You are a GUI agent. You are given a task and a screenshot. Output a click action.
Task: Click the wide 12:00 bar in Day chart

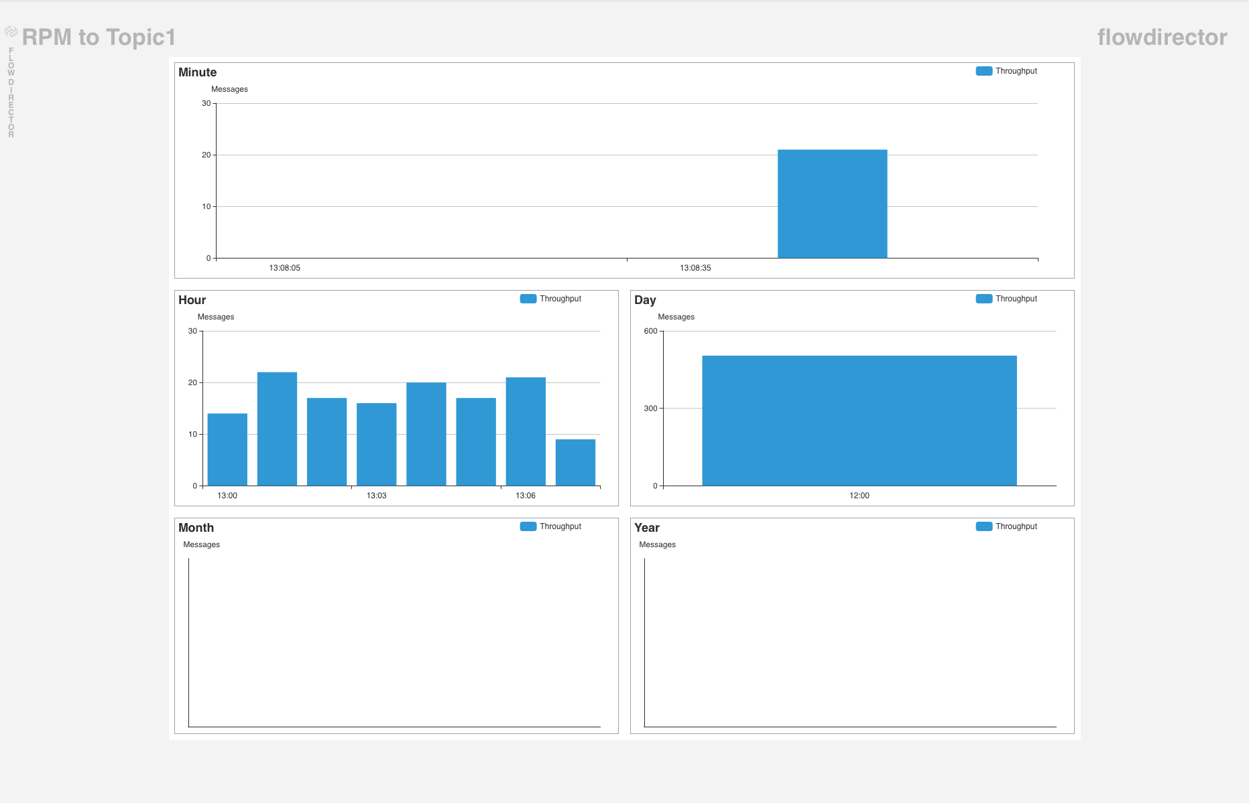pyautogui.click(x=859, y=421)
